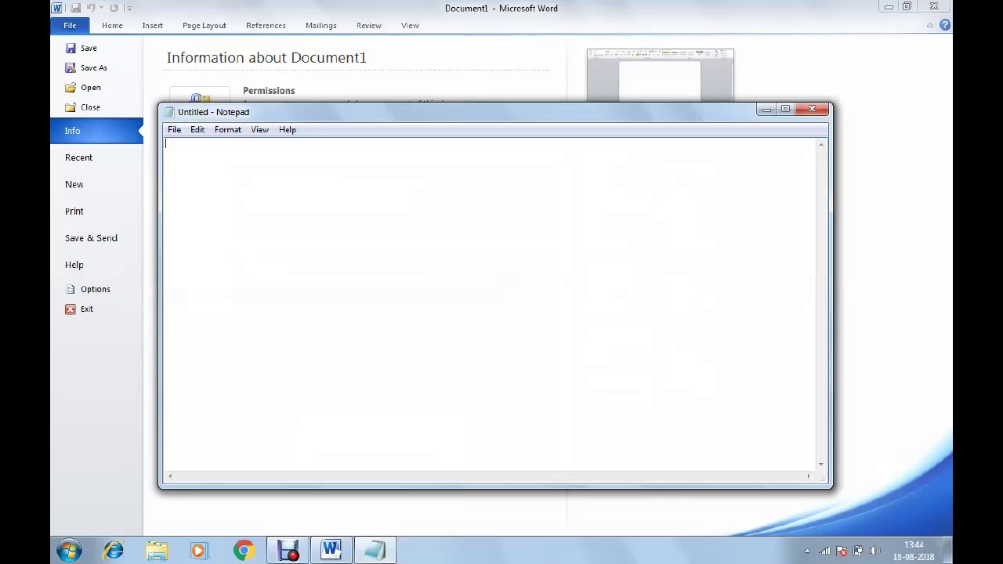Screen dimensions: 1003x564
Task: Choose Save As in Word backstage
Action: (87, 67)
